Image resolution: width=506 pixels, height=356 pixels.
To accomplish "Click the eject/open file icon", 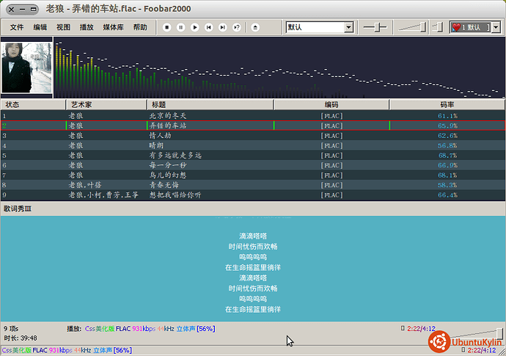I will (x=255, y=27).
